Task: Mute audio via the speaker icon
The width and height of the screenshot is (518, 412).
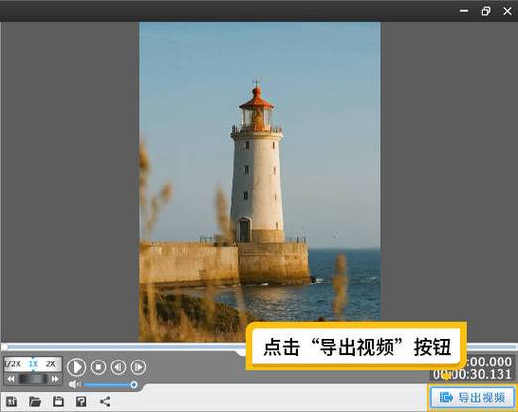Action: tap(74, 384)
